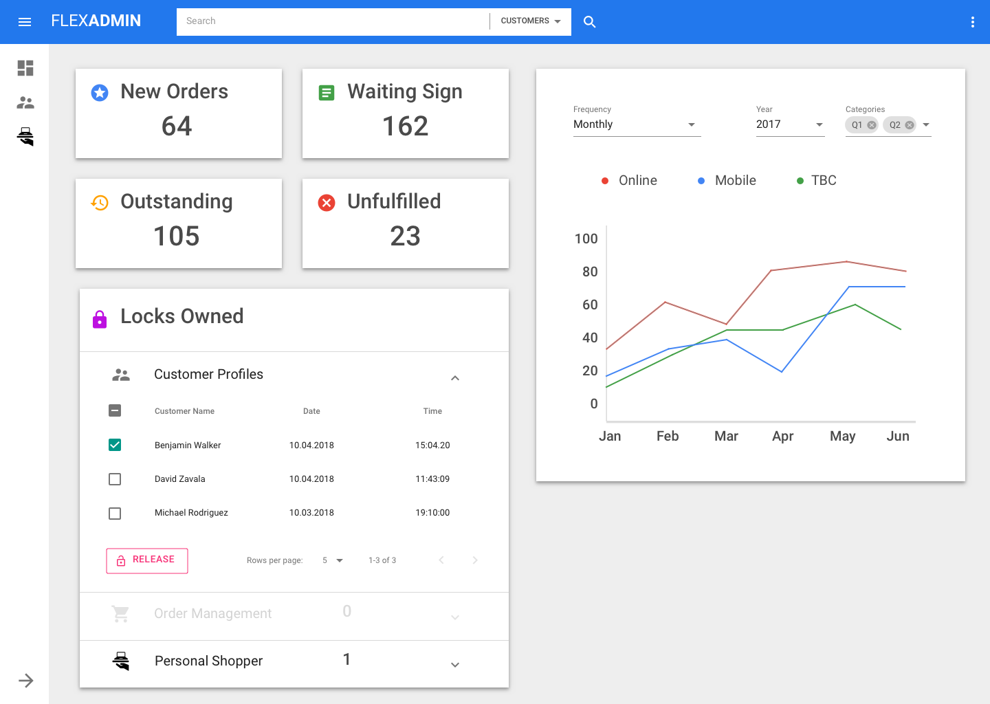Open the hamburger navigation menu
Screen dimensions: 990x704
25,22
